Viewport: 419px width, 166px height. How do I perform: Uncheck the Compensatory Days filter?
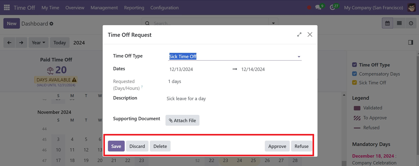[354, 74]
